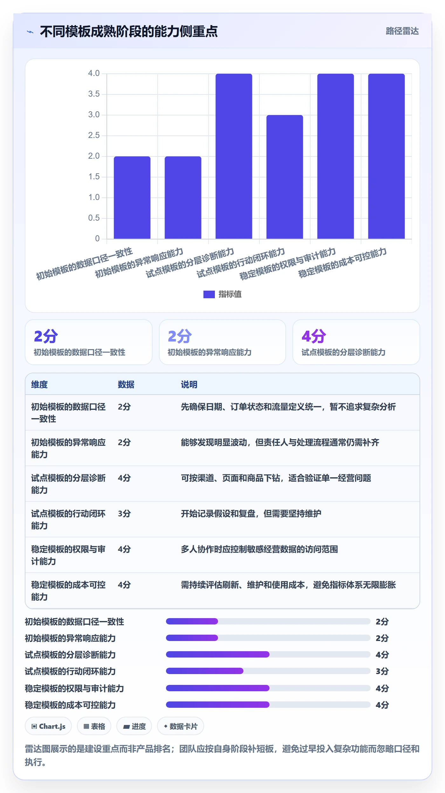
Task: Click description 可按渠道、页面和商品下钻
Action: 276,478
